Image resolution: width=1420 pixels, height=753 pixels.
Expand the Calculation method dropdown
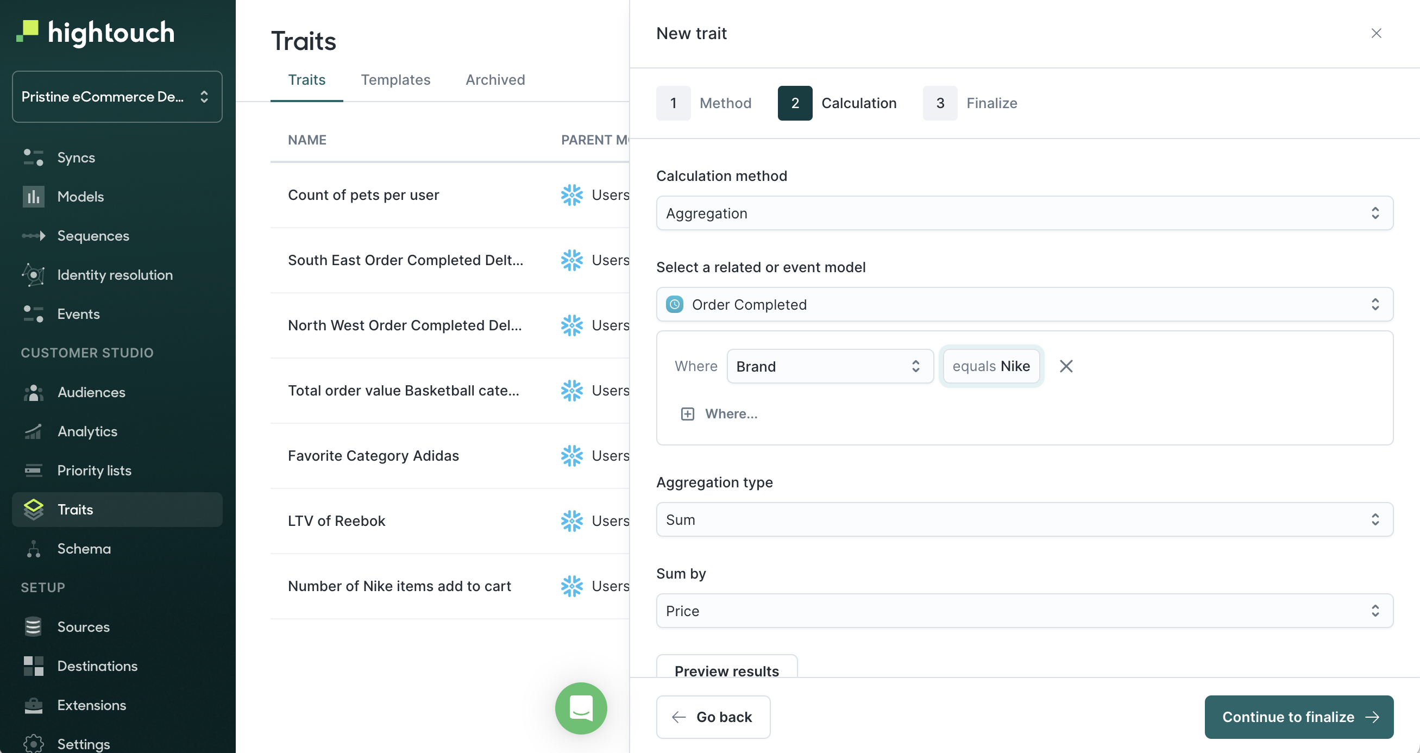[x=1025, y=212]
